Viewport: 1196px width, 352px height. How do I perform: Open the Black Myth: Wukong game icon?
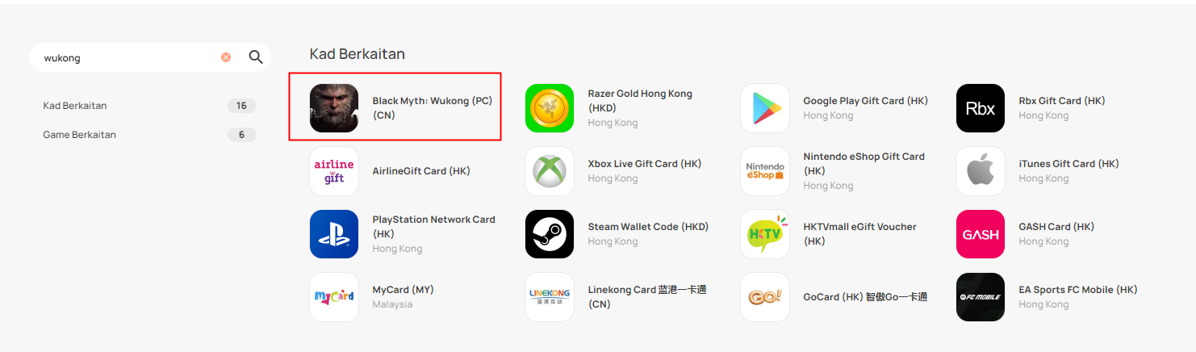click(334, 108)
